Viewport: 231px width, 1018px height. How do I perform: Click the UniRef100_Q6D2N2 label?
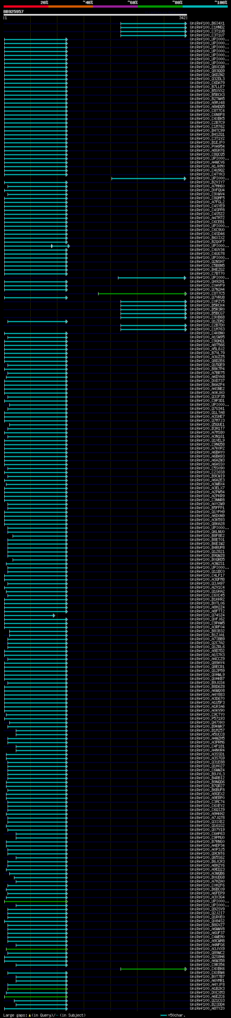tap(207, 75)
